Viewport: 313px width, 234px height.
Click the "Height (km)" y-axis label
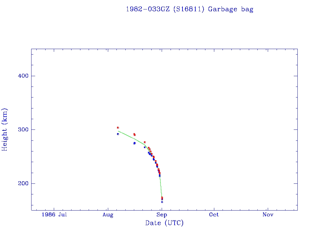click(x=5, y=129)
